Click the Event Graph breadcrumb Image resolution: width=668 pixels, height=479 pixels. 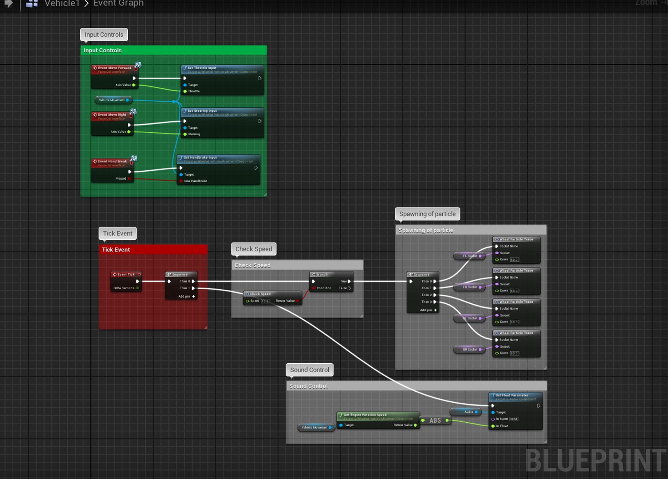(118, 4)
